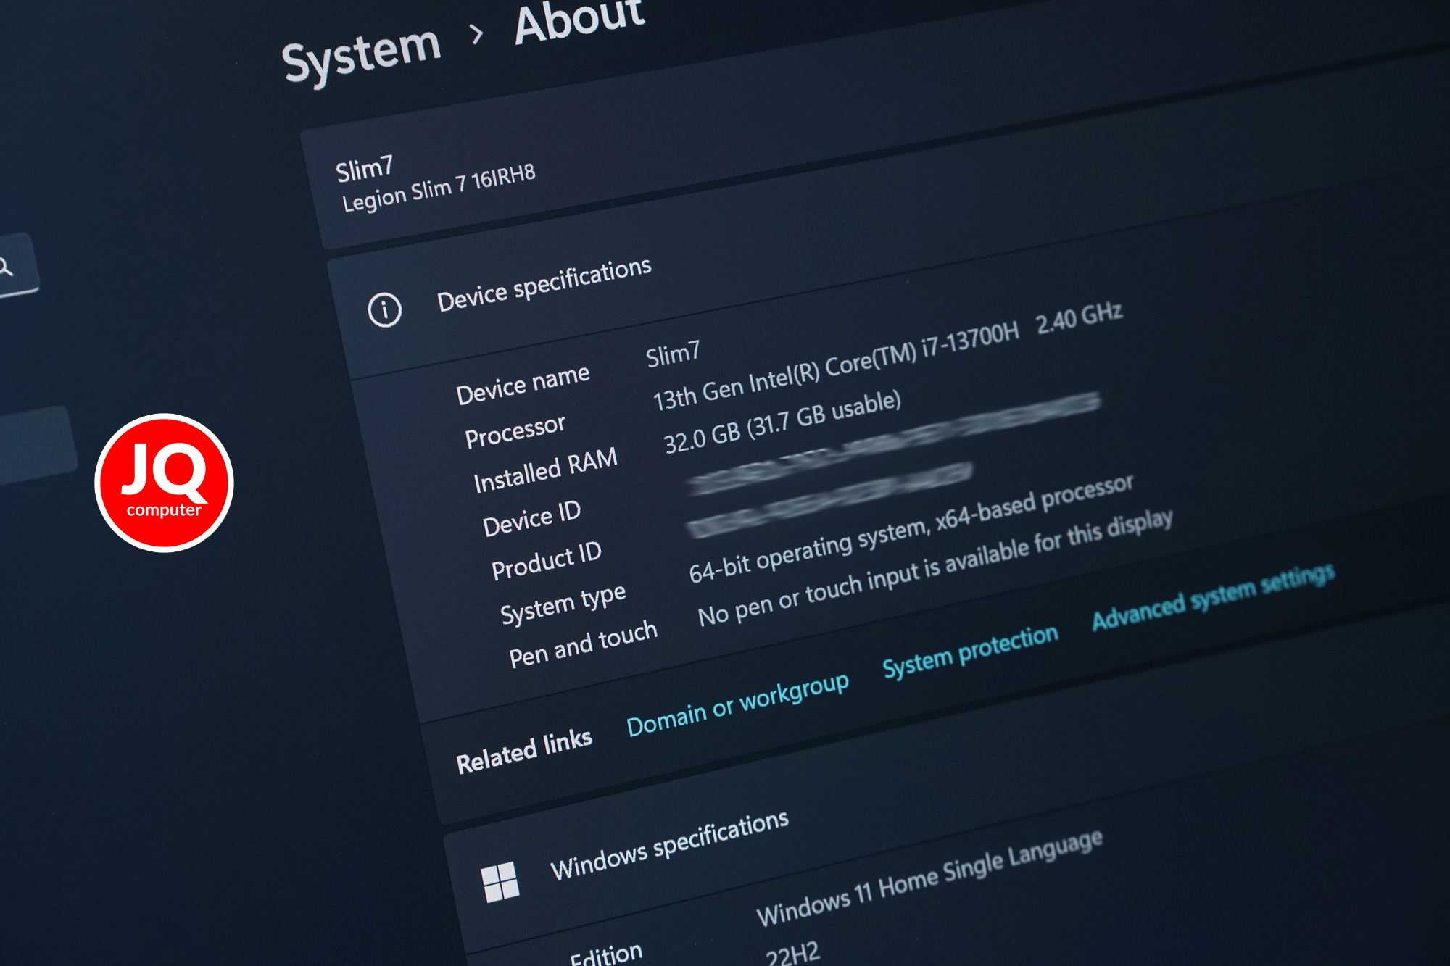This screenshot has width=1450, height=966.
Task: Go back to System breadcrumb
Action: (x=362, y=54)
